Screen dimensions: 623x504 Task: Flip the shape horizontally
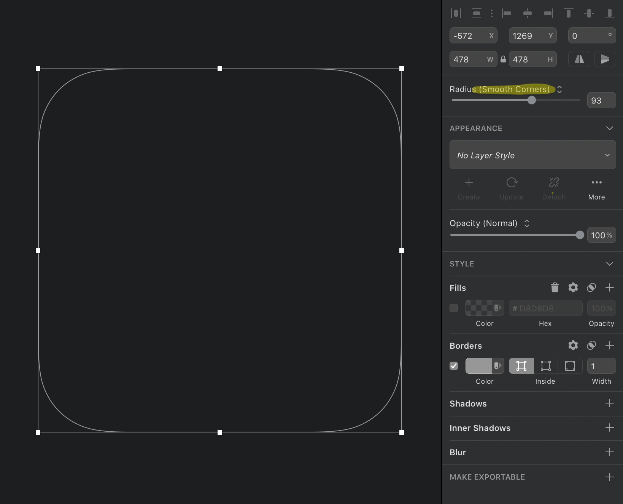pos(579,59)
